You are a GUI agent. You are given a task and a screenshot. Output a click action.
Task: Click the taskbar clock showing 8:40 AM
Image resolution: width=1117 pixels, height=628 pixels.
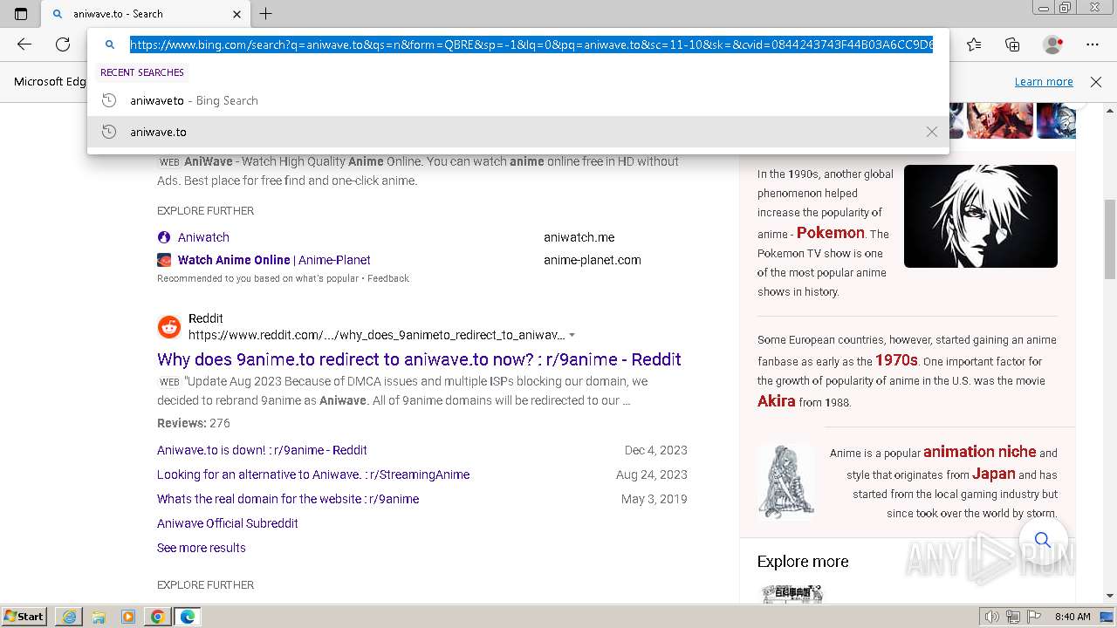(1072, 617)
